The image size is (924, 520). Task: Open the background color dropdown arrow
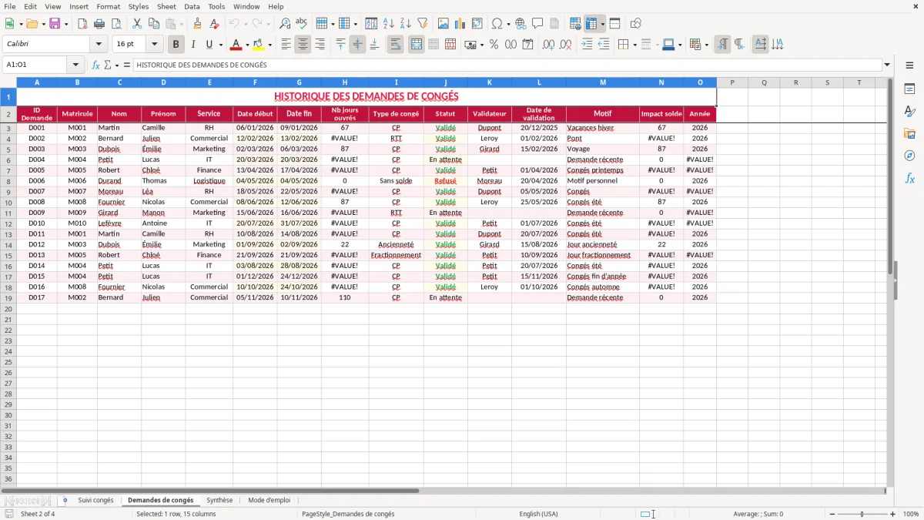coord(269,45)
